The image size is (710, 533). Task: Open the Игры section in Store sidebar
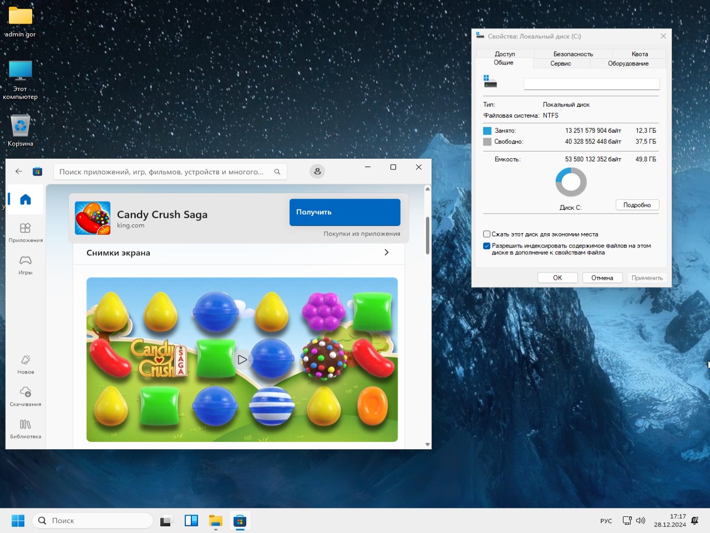[26, 265]
